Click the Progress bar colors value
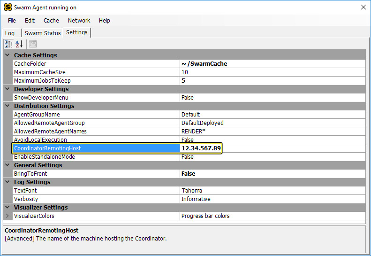Screen dimensions: 371x256 tap(273, 216)
